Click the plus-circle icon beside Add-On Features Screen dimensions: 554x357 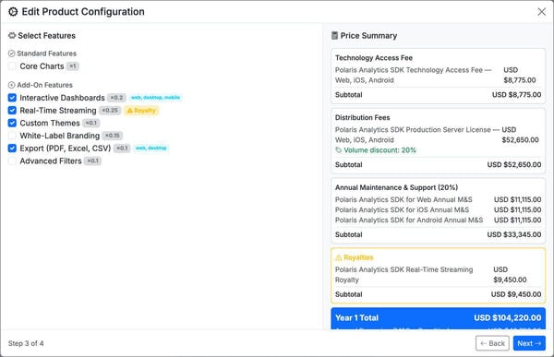pos(12,85)
